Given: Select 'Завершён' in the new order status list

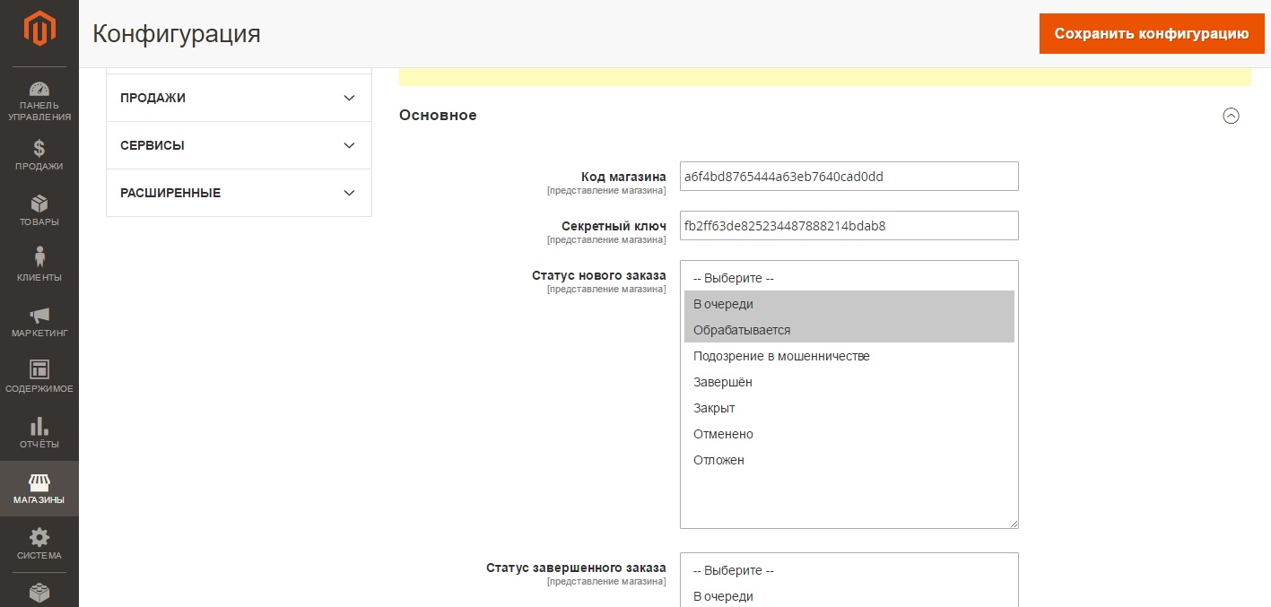Looking at the screenshot, I should click(x=723, y=382).
